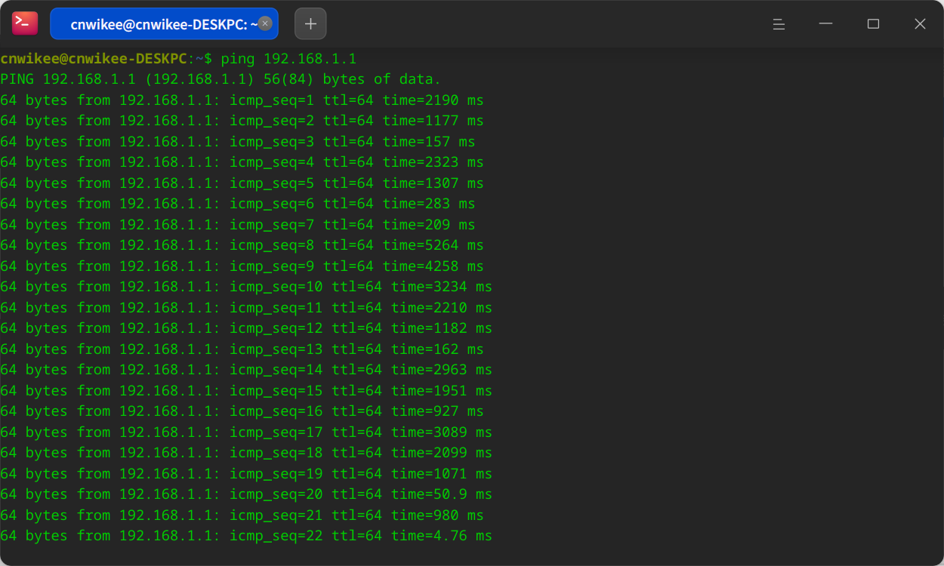The width and height of the screenshot is (944, 566).
Task: Click the icmp_seq=10 time=3234 ms line
Action: tap(246, 287)
